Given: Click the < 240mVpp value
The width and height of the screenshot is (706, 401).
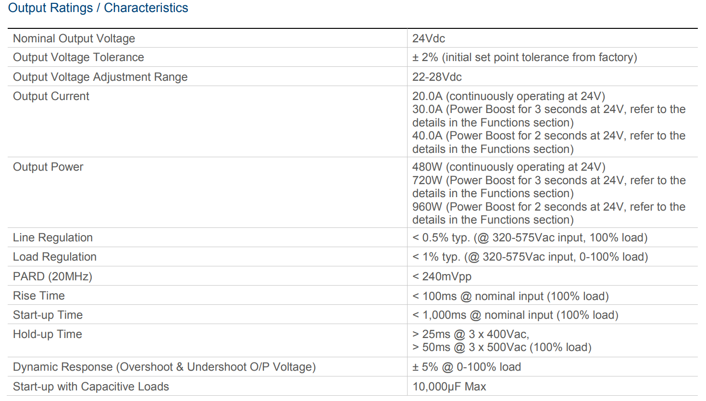Looking at the screenshot, I should coord(442,276).
